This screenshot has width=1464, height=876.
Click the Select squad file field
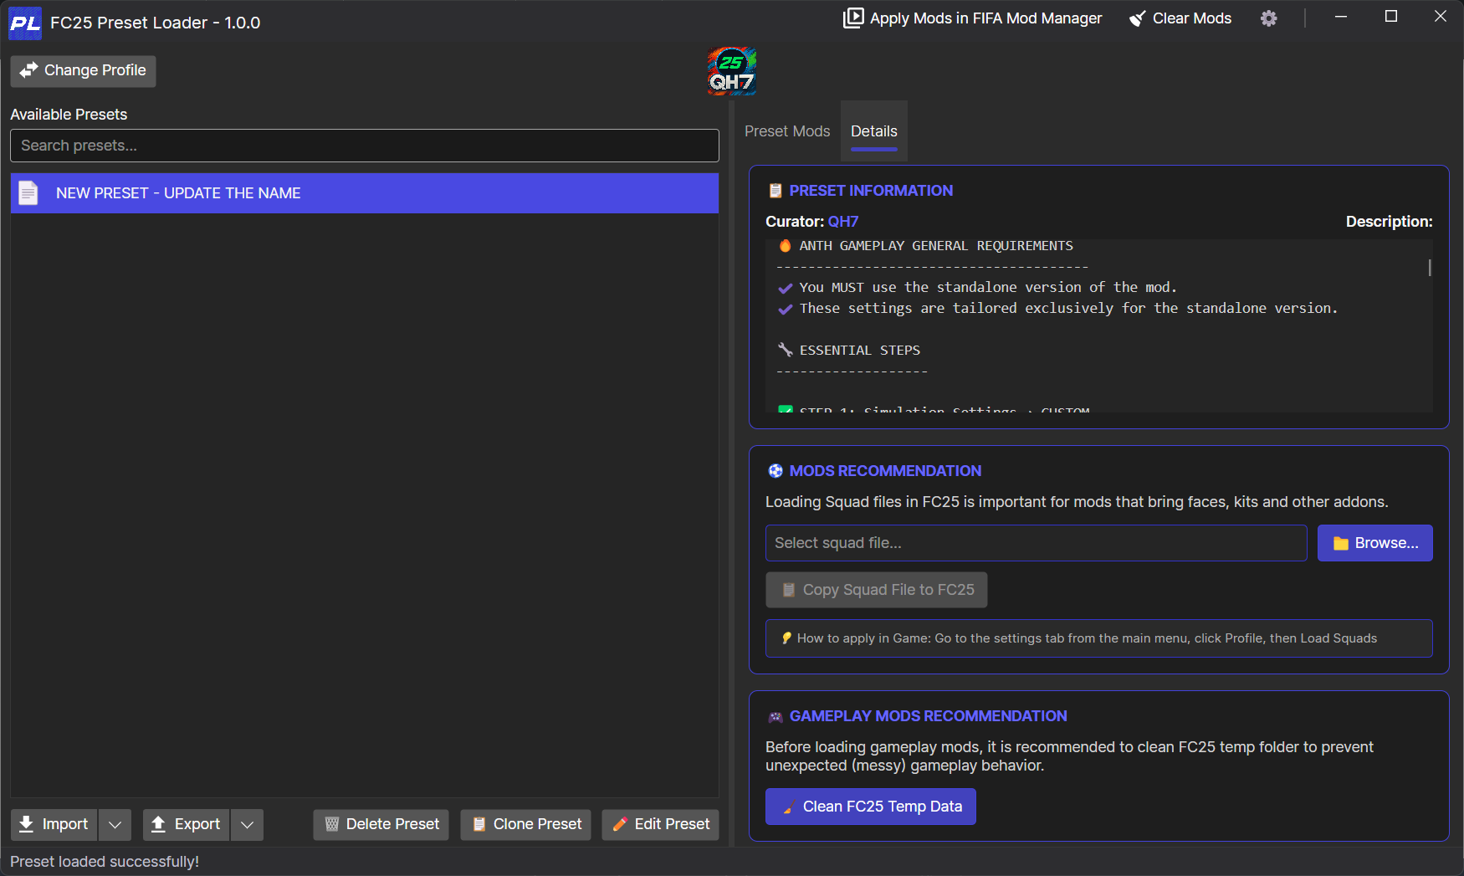[x=1036, y=543]
